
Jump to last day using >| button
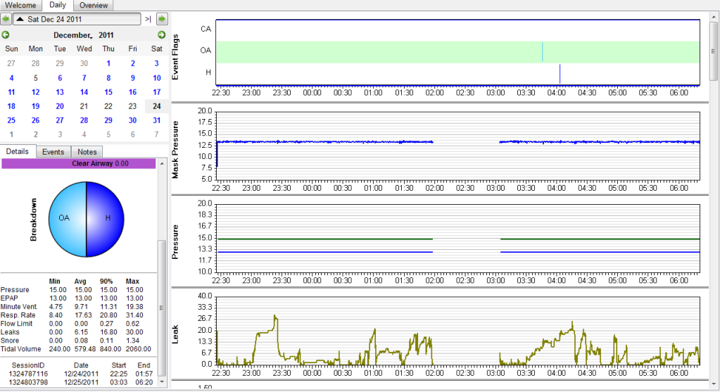[148, 19]
